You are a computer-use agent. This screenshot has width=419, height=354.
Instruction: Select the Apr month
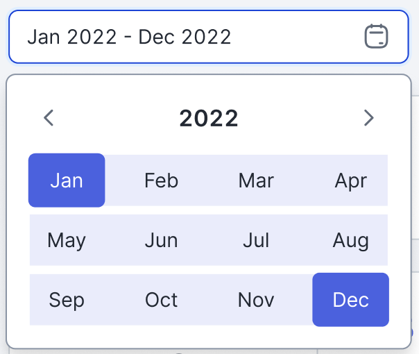(350, 180)
